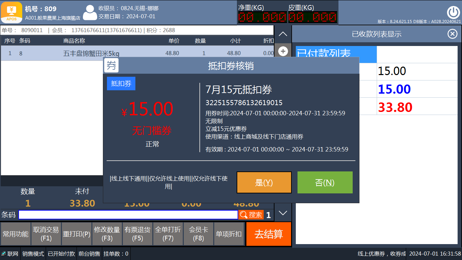The image size is (462, 260).
Task: Click the blue 15.00 paid amount
Action: point(394,89)
